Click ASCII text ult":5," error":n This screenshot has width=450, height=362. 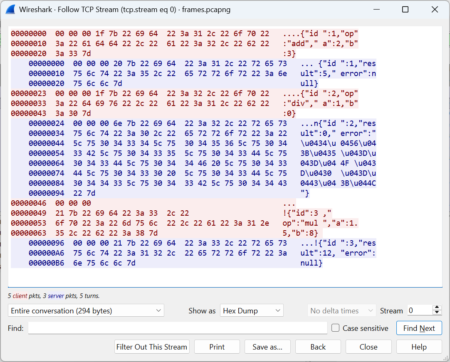338,74
